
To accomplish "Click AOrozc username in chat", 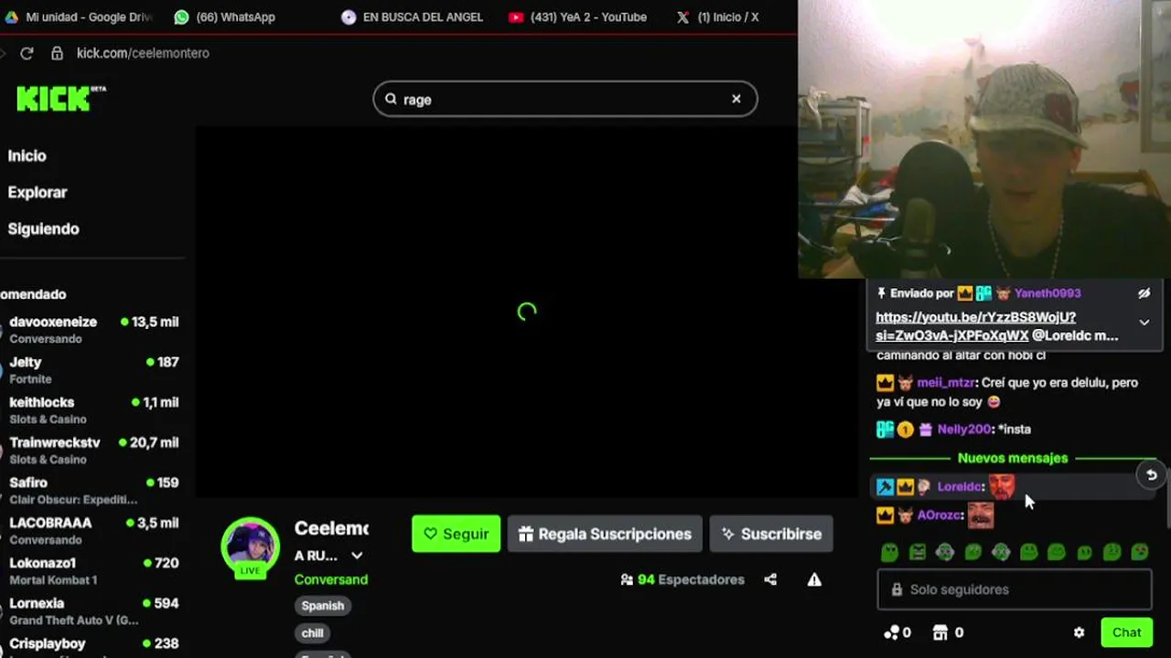I will coord(940,515).
